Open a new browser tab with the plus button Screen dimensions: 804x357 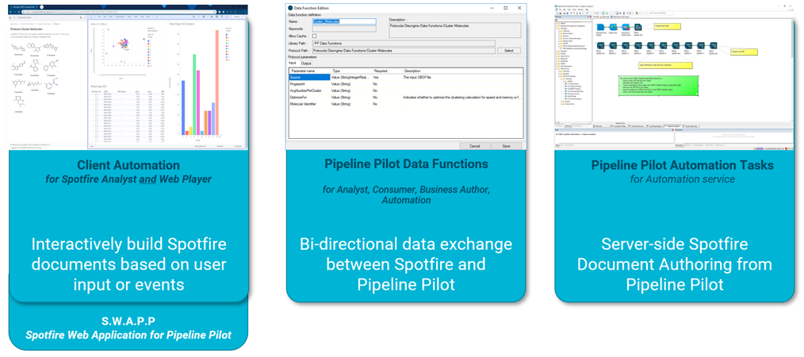pyautogui.click(x=41, y=6)
